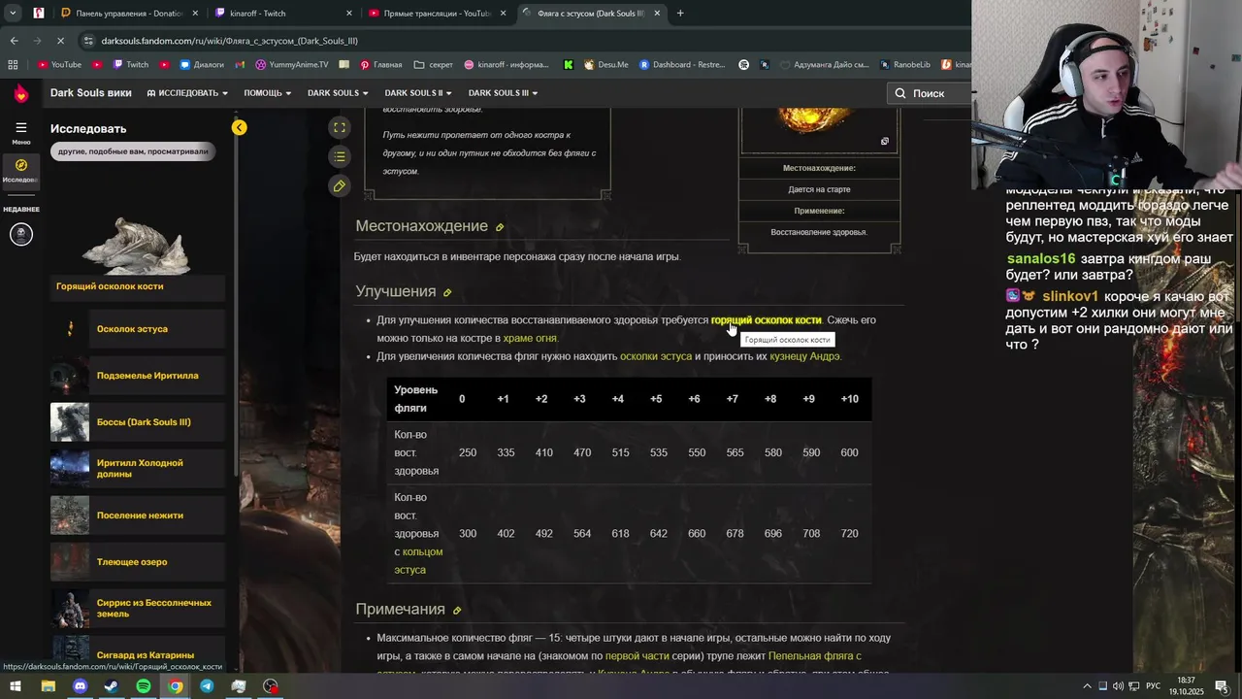Open the table of contents list icon
This screenshot has width=1242, height=699.
339,156
